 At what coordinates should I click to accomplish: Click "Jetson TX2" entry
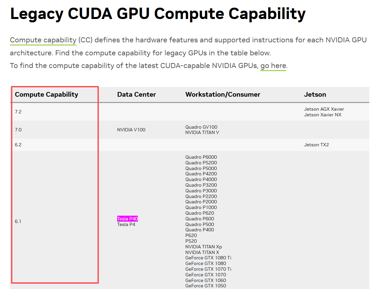click(x=317, y=145)
